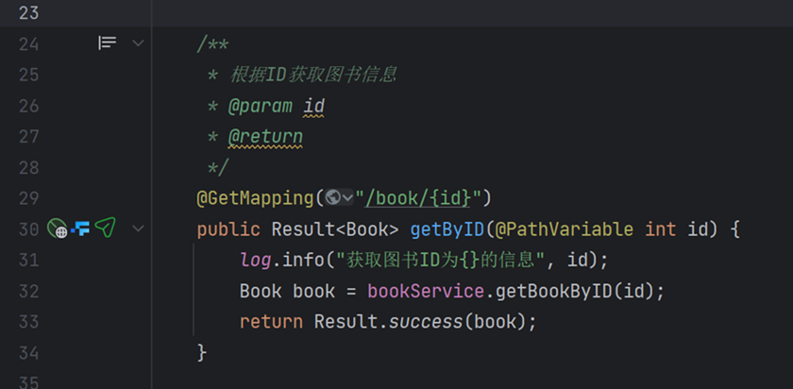Screen dimensions: 793x389
Task: Click the @PathVariable annotation
Action: [564, 229]
